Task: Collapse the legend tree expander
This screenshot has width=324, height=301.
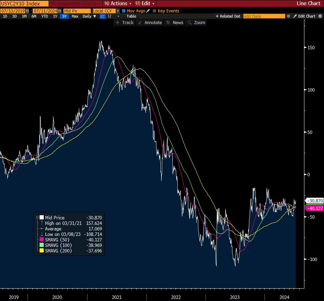Action: point(38,217)
